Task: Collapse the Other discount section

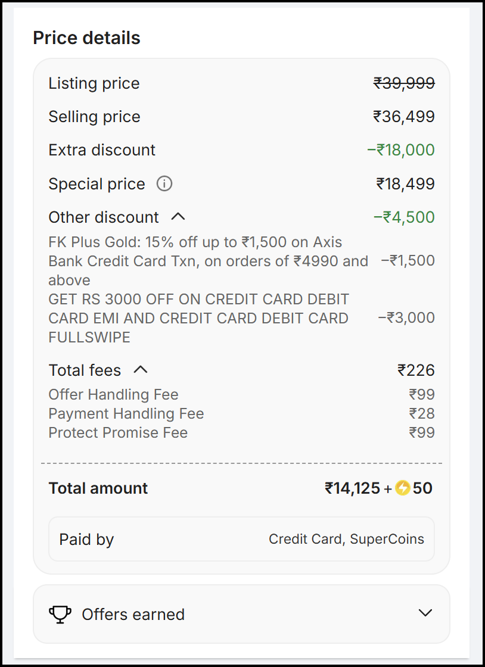Action: [178, 217]
